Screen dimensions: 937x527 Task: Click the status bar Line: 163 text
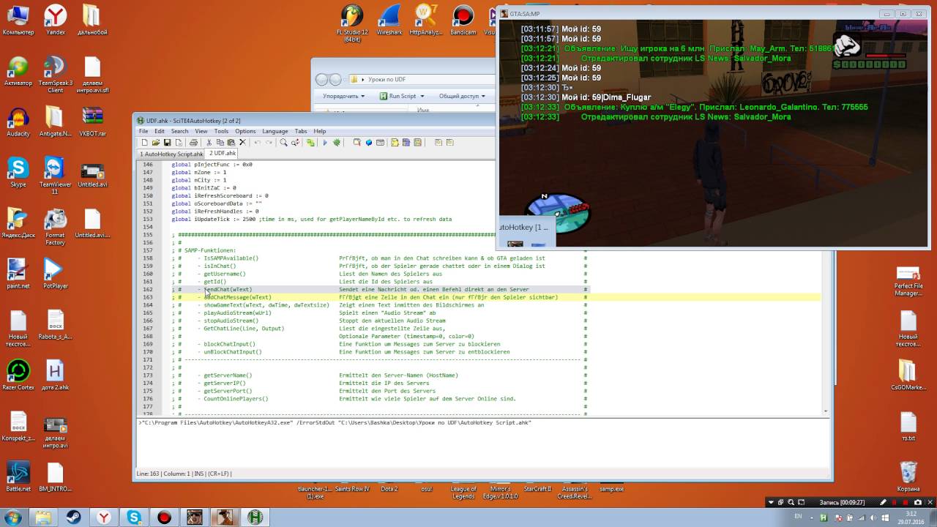(148, 474)
